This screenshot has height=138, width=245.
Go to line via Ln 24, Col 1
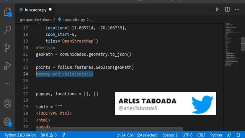(137, 135)
